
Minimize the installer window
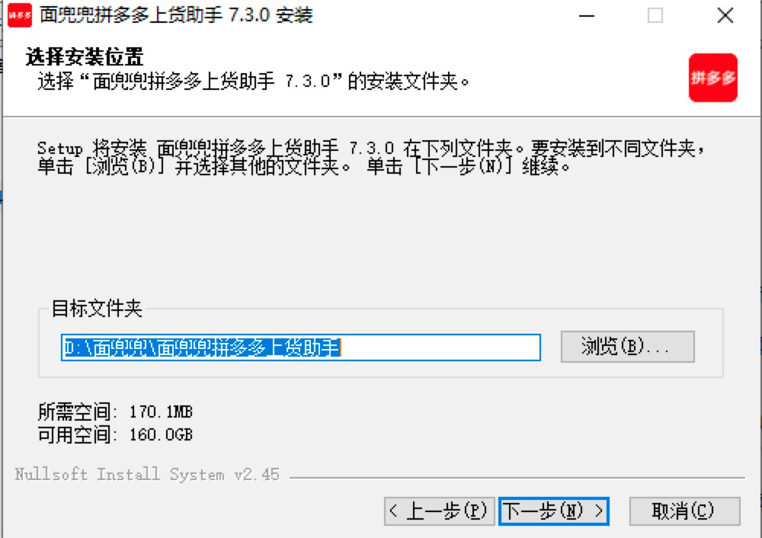point(587,15)
